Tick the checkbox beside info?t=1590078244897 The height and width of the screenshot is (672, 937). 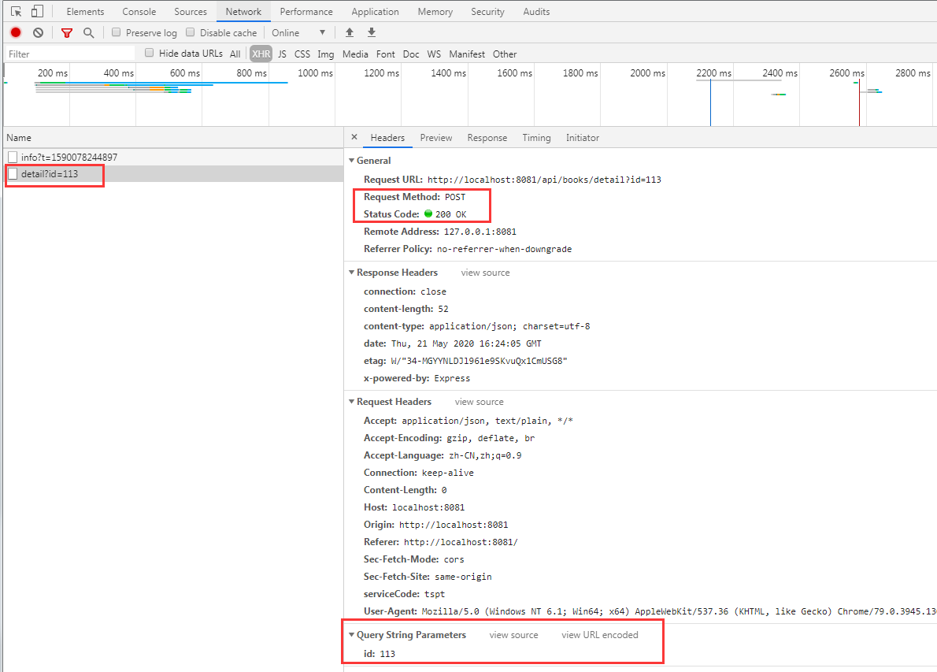13,157
